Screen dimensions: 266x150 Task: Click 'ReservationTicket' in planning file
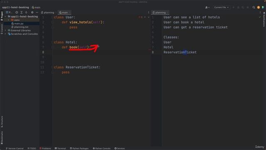click(x=180, y=52)
